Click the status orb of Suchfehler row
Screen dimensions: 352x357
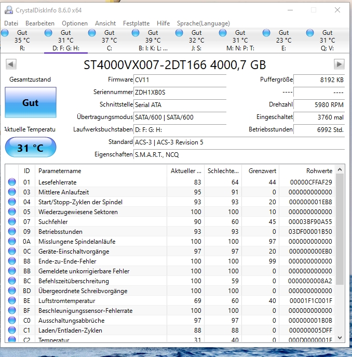(12, 221)
